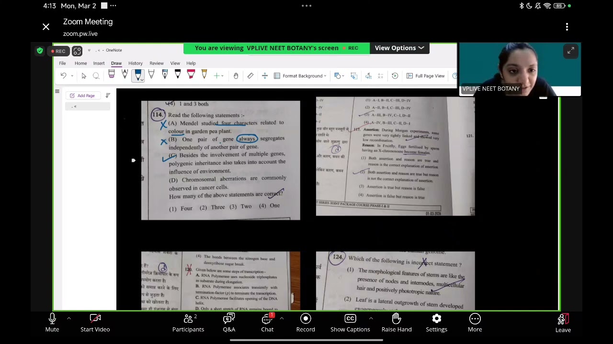Click the green encryption shield icon

point(40,51)
